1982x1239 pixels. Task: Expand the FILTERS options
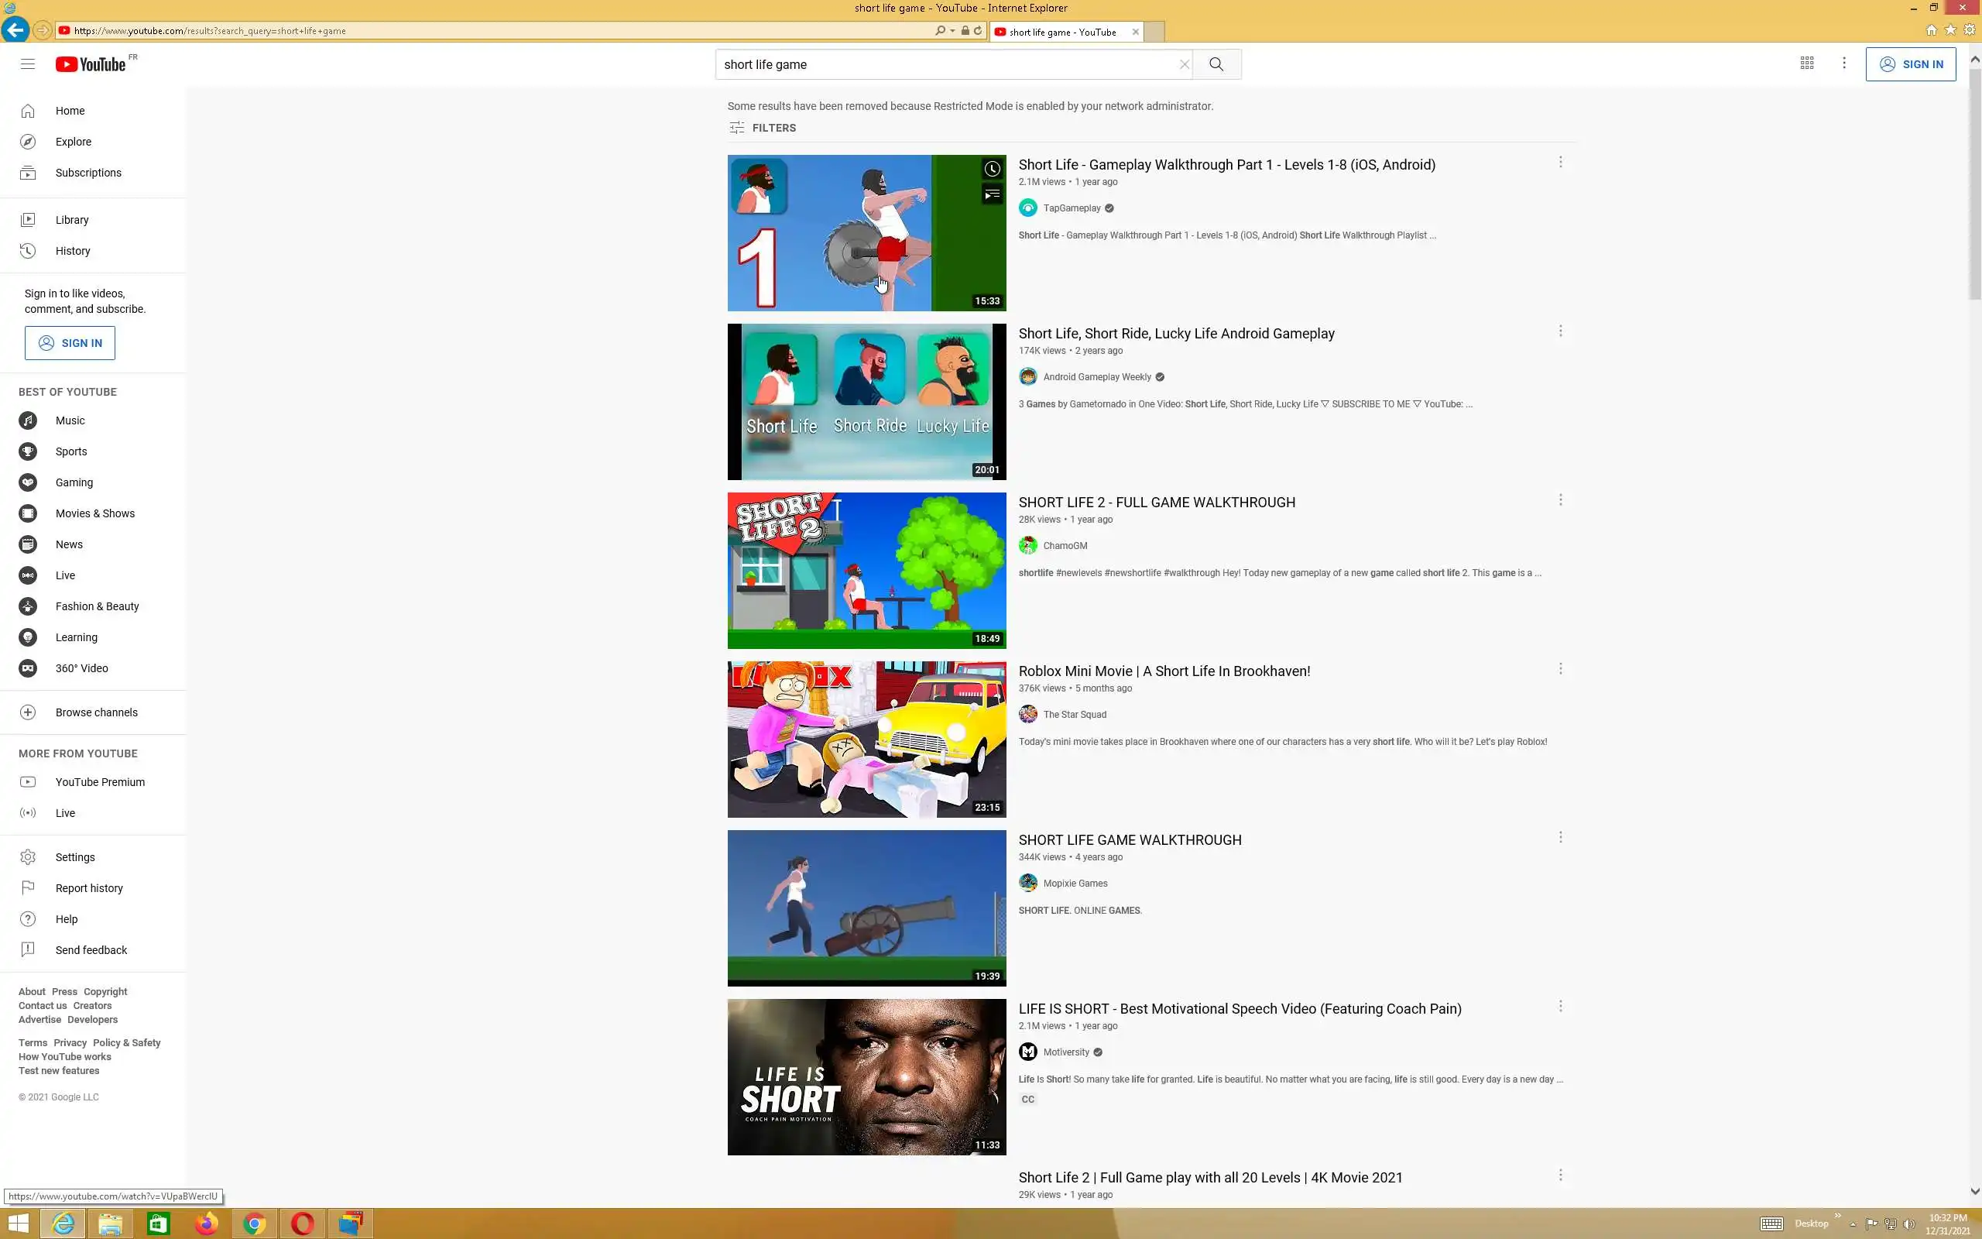[763, 128]
